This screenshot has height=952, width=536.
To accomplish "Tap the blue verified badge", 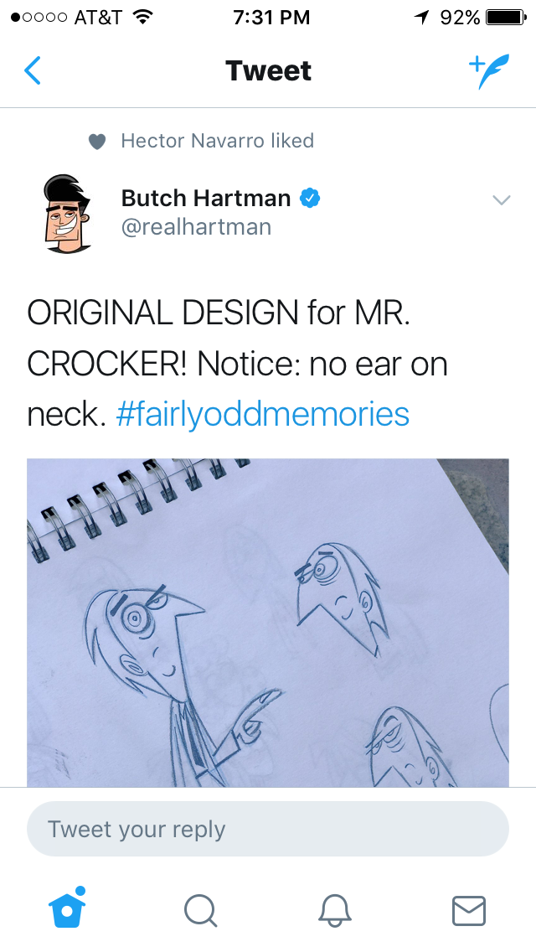I will point(310,198).
